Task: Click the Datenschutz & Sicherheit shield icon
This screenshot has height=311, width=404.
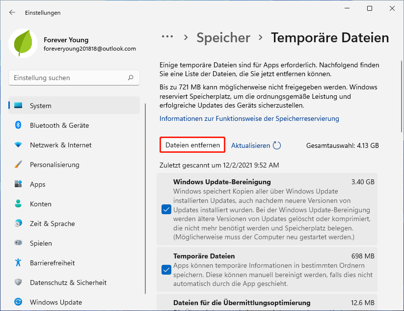Action: [x=18, y=282]
